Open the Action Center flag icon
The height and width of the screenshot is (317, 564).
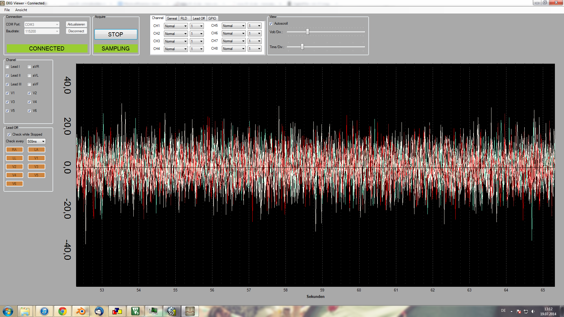(519, 311)
